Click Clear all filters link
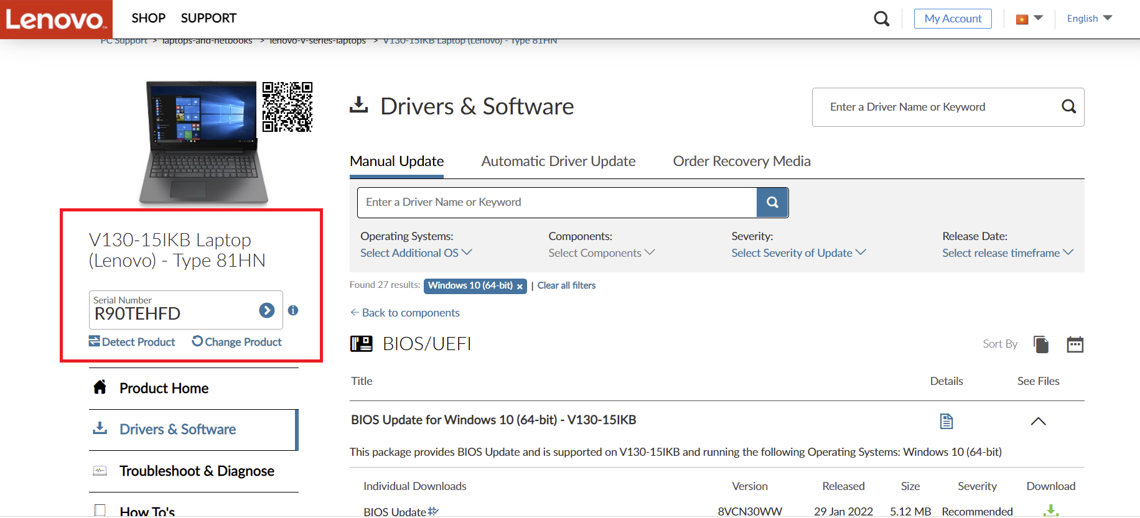Viewport: 1140px width, 518px height. pyautogui.click(x=566, y=285)
